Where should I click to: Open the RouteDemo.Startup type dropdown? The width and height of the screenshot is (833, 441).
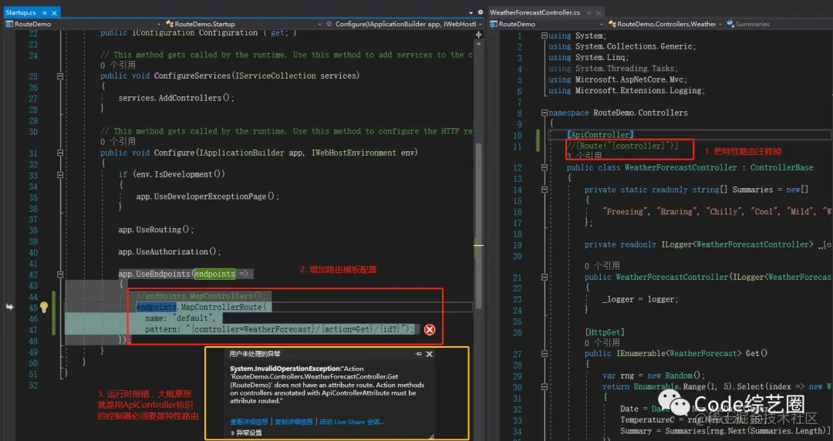click(319, 24)
